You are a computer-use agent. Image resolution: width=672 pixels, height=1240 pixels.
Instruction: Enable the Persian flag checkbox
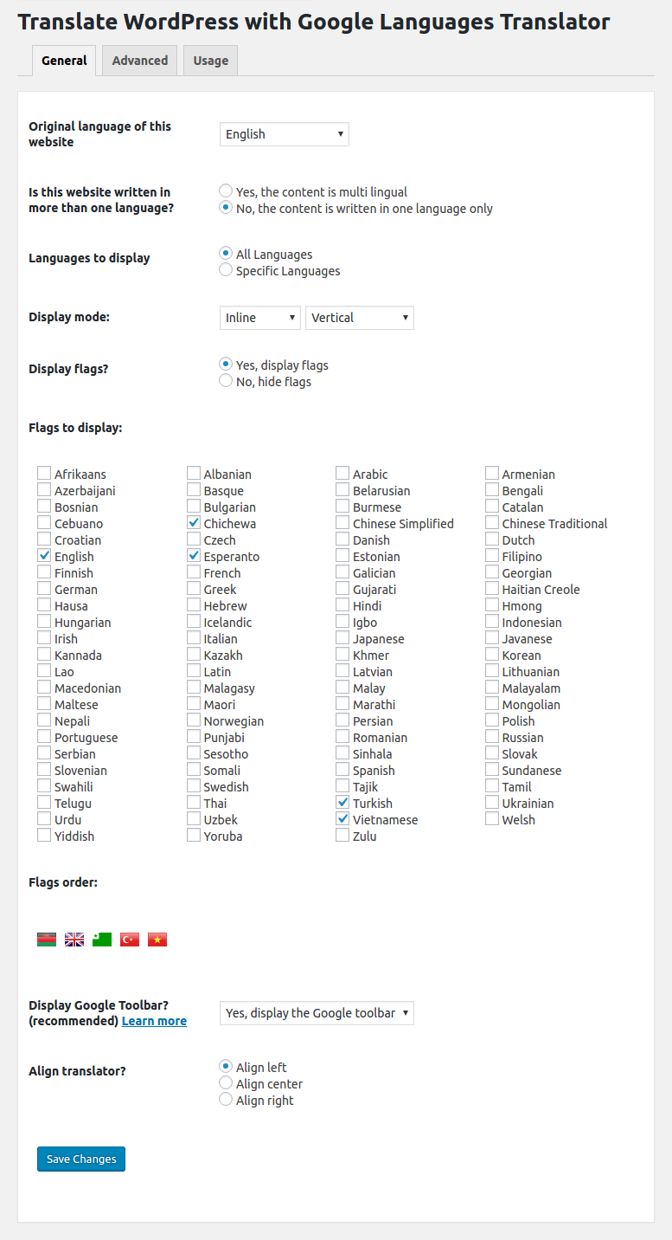point(342,720)
